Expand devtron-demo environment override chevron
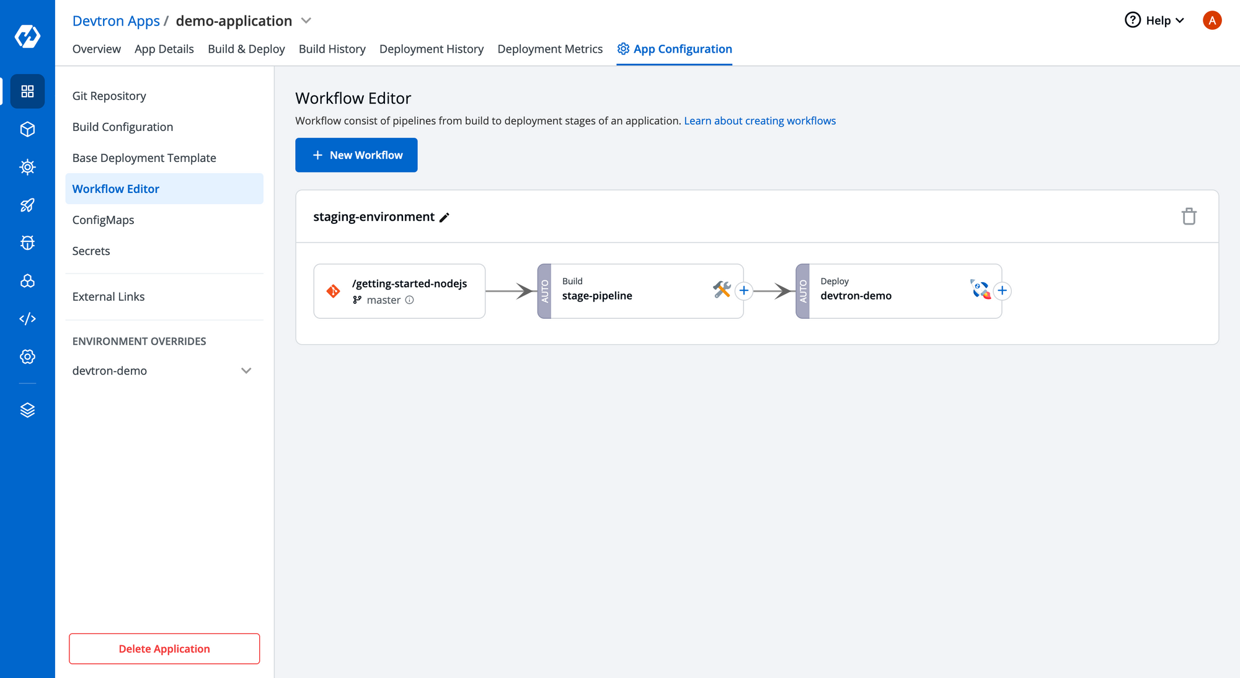The height and width of the screenshot is (678, 1240). (x=246, y=371)
